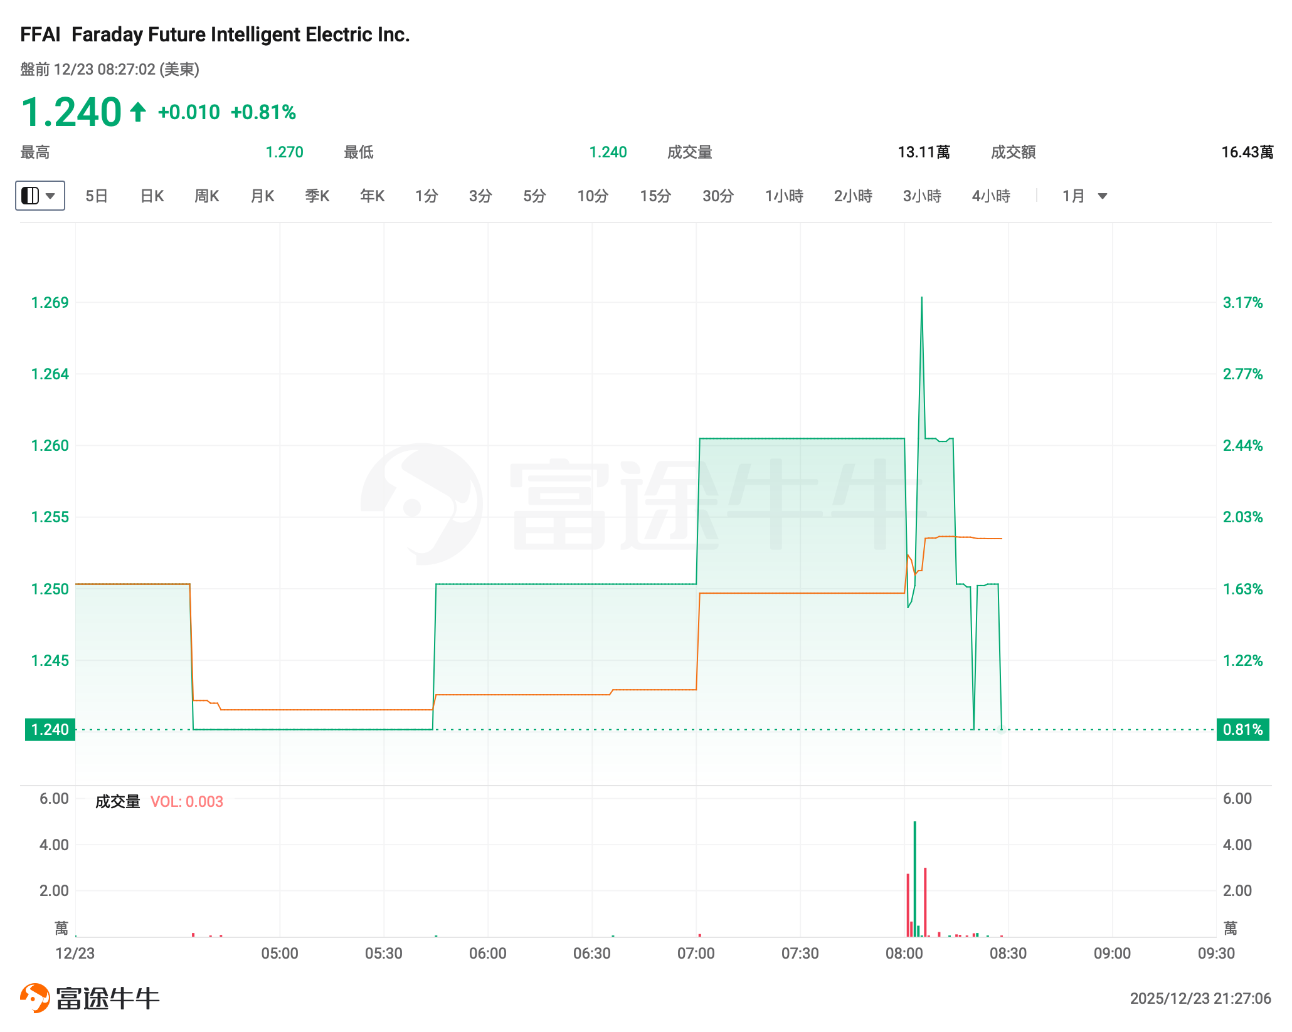Open the chart-type dropdown arrow
This screenshot has height=1032, width=1292.
coord(51,196)
